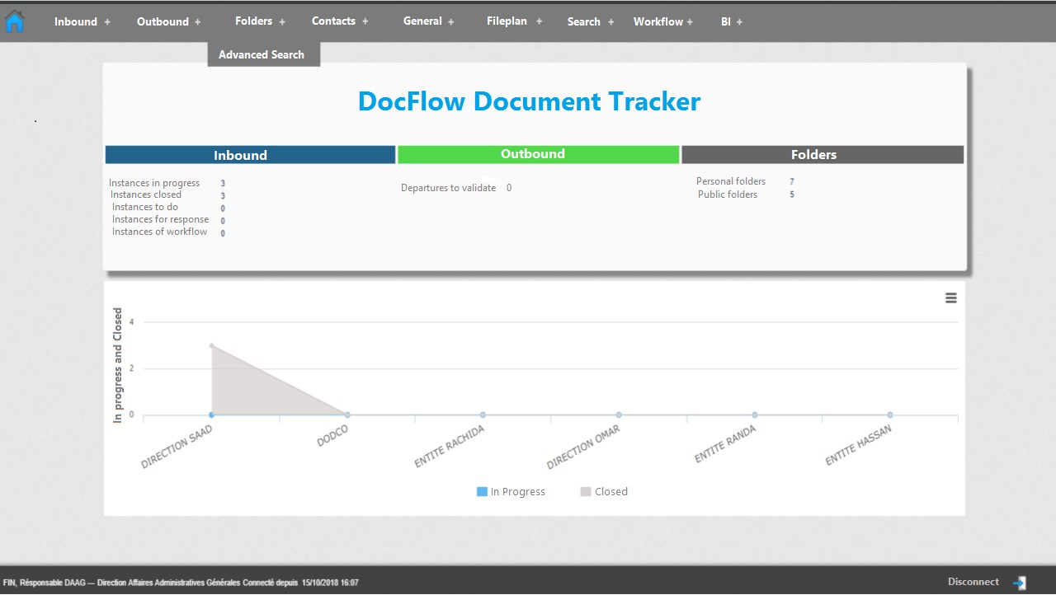Open Personal folders
Image resolution: width=1056 pixels, height=595 pixels.
(x=731, y=181)
